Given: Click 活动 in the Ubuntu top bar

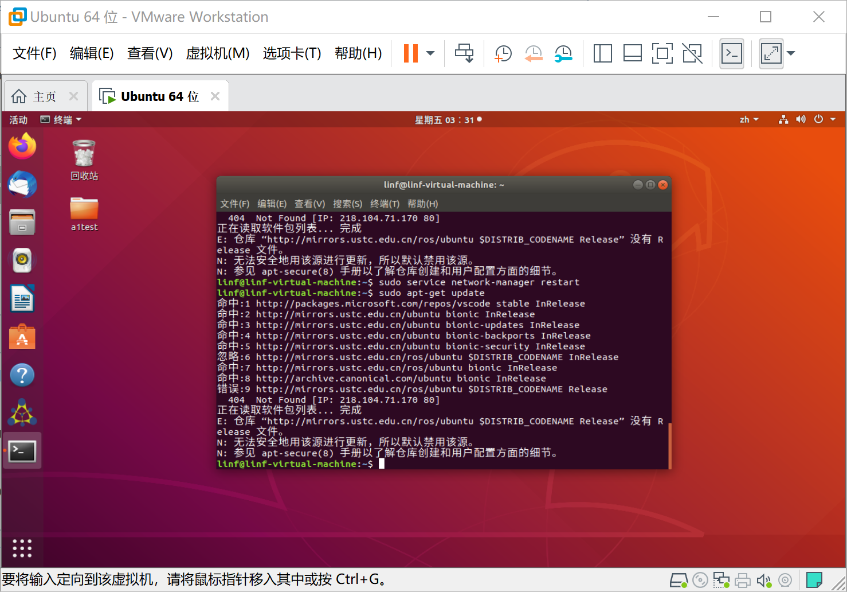Looking at the screenshot, I should [18, 119].
